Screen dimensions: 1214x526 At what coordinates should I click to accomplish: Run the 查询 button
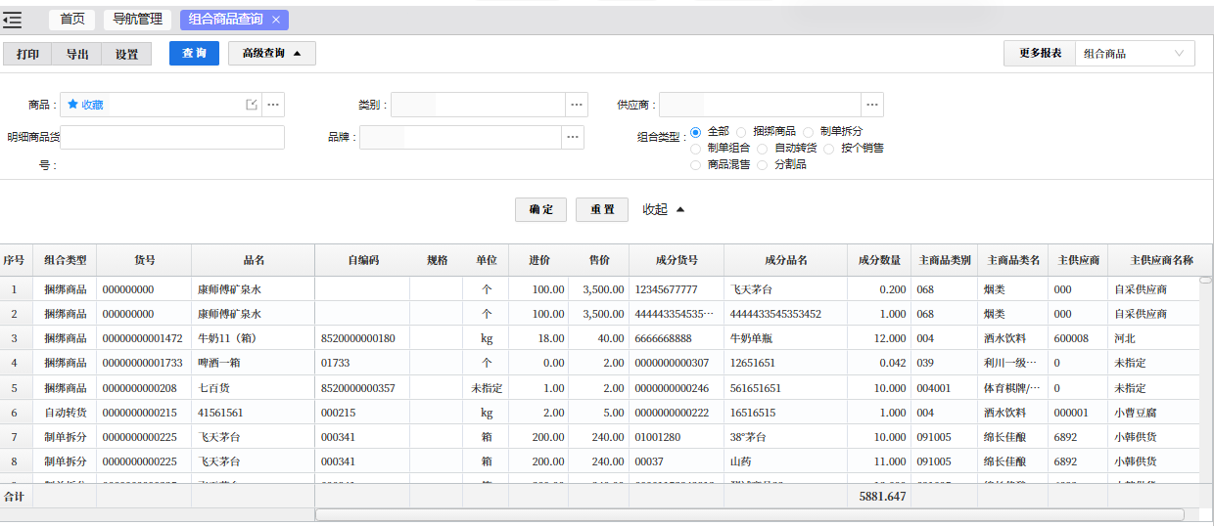click(194, 53)
